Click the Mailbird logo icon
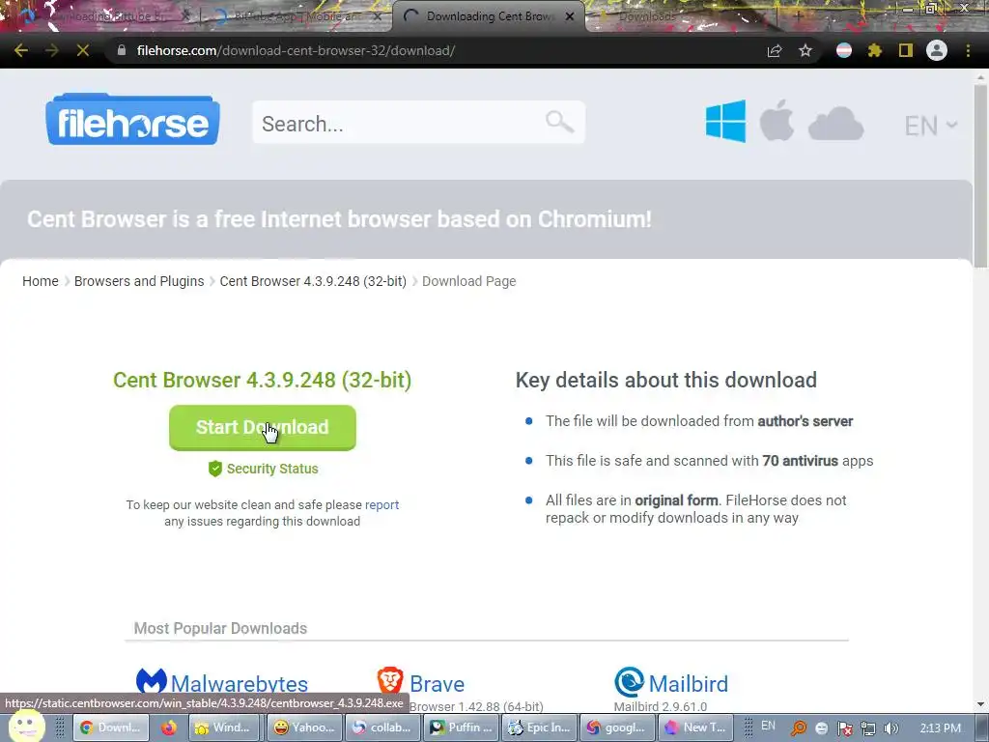The image size is (989, 742). (629, 681)
